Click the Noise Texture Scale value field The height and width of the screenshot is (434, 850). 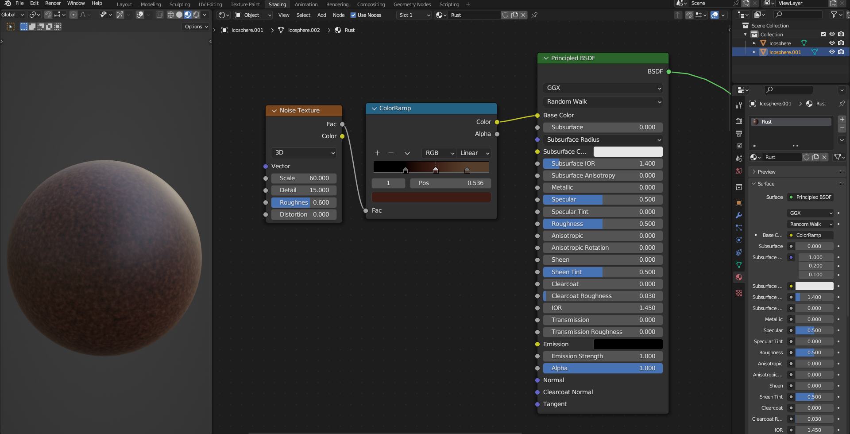304,178
